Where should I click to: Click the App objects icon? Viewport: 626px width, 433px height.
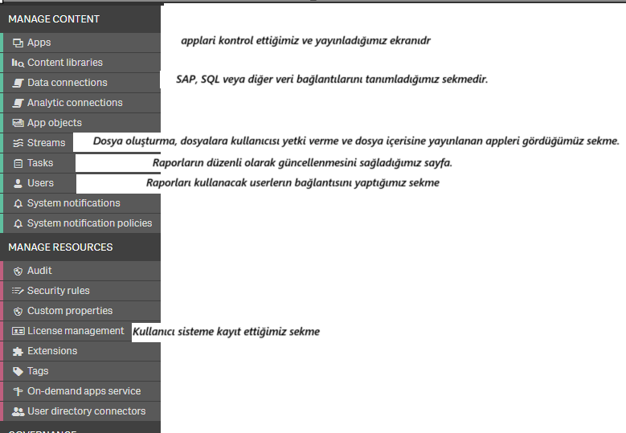coord(18,123)
